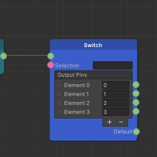
Task: Select the Element 0 label
Action: point(77,85)
